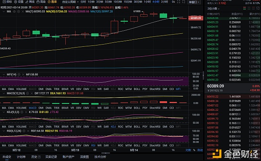
Task: Toggle KDJ in the KDJ panel indicator row
Action: 113,126
